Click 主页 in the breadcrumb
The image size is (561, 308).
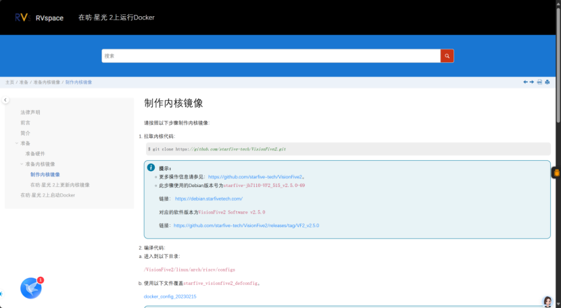[x=9, y=82]
